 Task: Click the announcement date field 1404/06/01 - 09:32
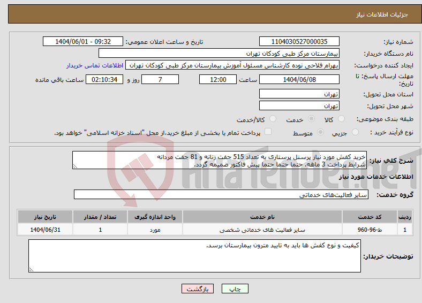coord(83,41)
